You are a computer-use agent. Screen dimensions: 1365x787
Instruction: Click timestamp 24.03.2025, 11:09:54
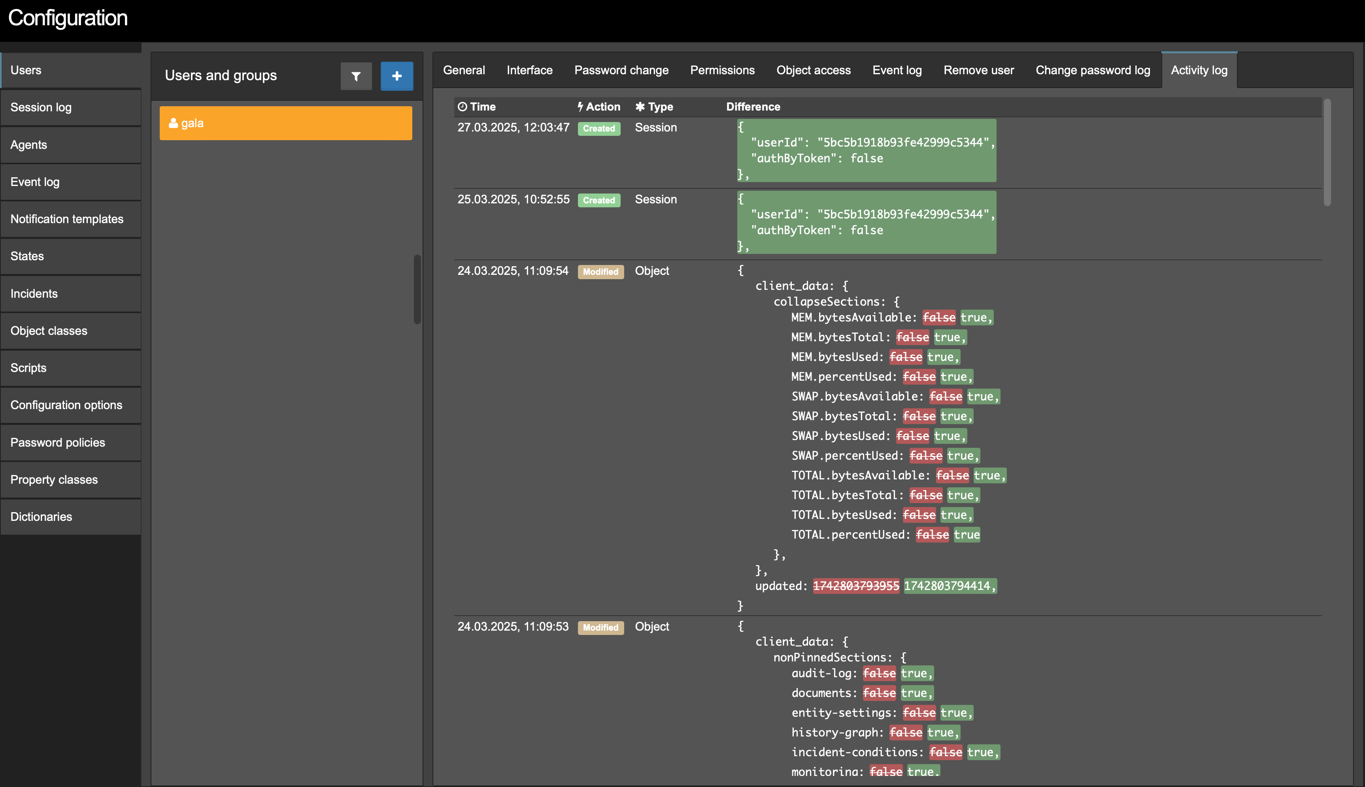point(513,271)
